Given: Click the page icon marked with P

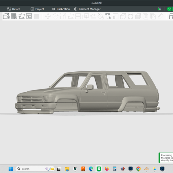Looking at the screenshot, I should (x=153, y=16).
